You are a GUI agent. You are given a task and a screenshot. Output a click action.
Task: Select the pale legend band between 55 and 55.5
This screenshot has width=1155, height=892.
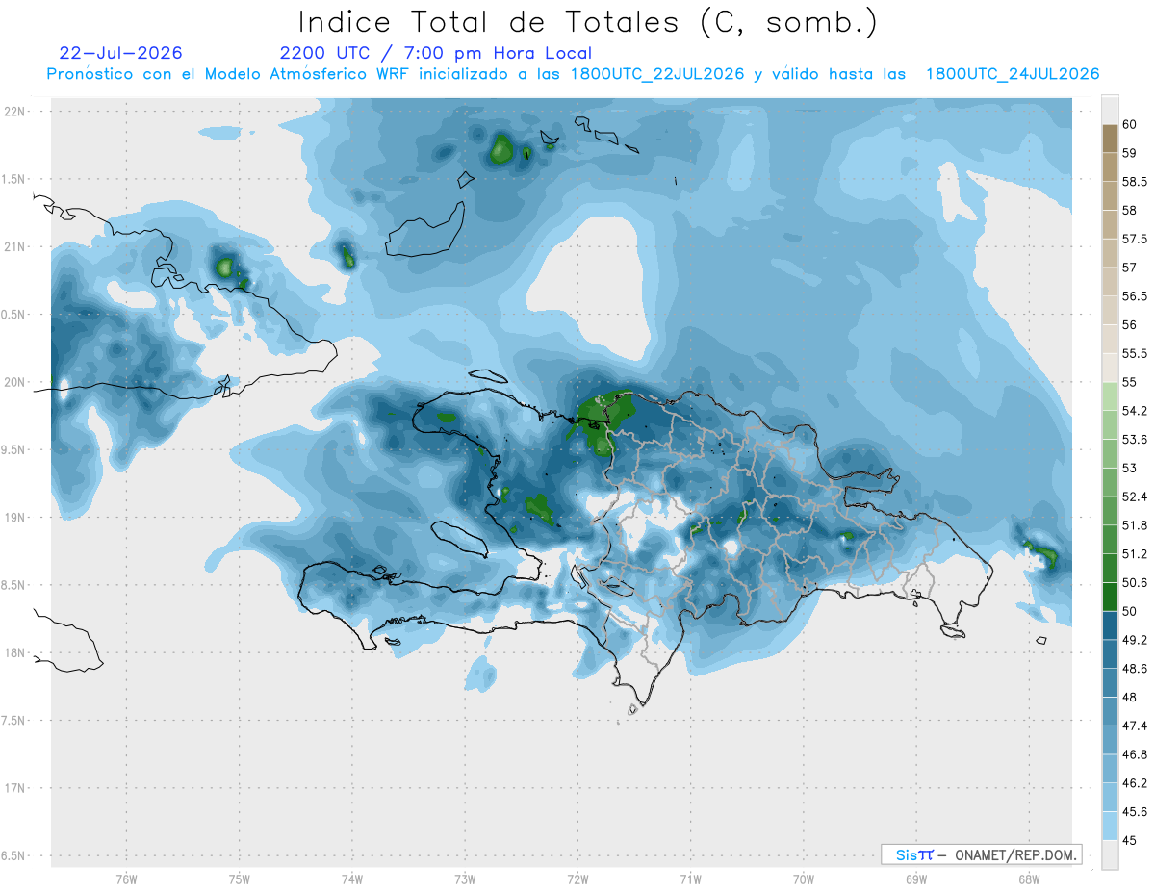pos(1110,369)
